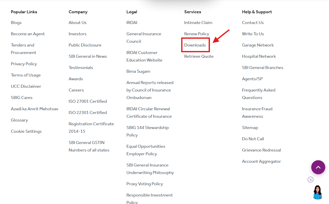Click UCC Disclaimer link

tap(26, 86)
